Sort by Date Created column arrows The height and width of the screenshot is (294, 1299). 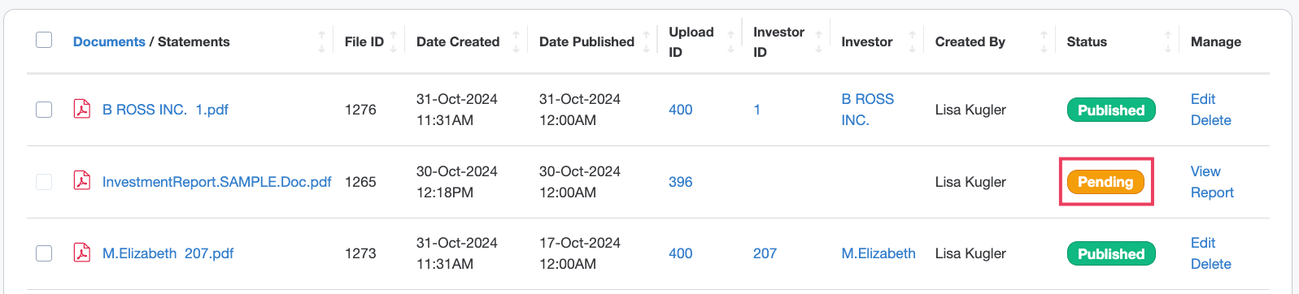point(517,41)
